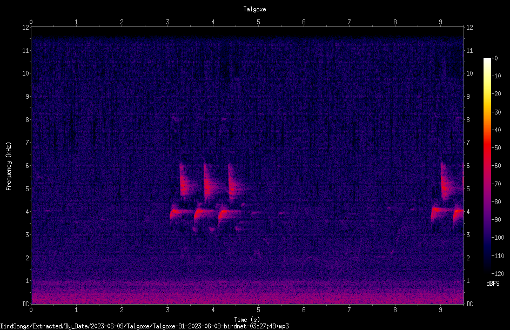The width and height of the screenshot is (510, 330).
Task: Click the "6" kHz tick on the left frequency axis
Action: tap(28, 166)
